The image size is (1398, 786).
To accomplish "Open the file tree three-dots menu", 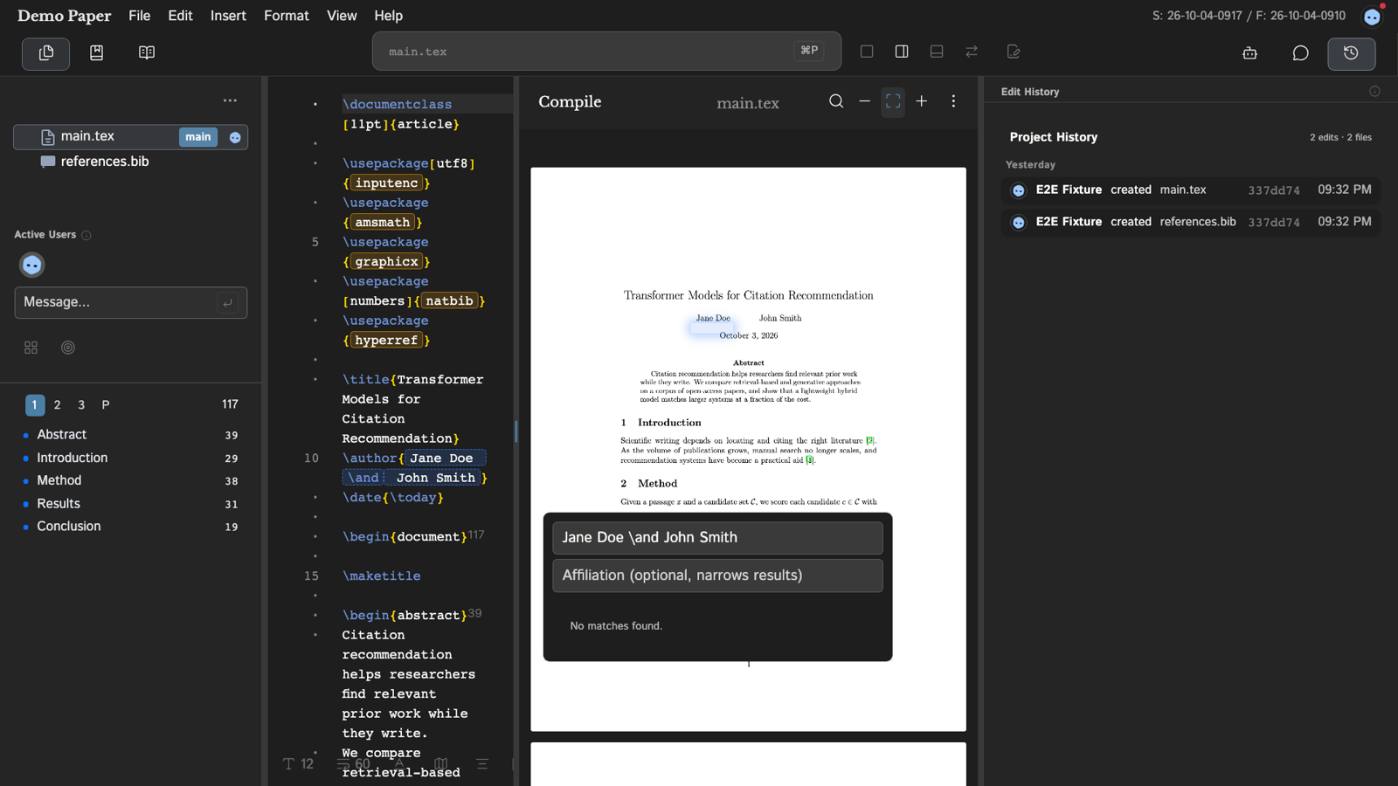I will click(x=230, y=100).
